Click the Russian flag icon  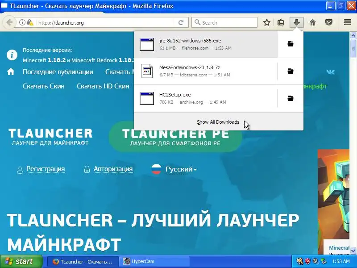coord(156,169)
